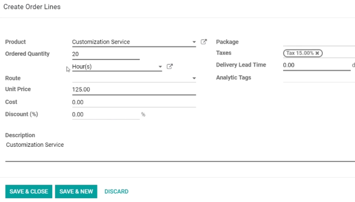Click the Product label
Screen dimensions: 355x202
click(x=15, y=42)
